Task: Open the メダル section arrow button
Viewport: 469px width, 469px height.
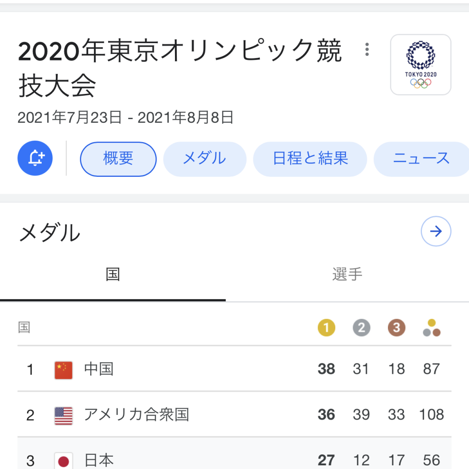Action: click(436, 231)
